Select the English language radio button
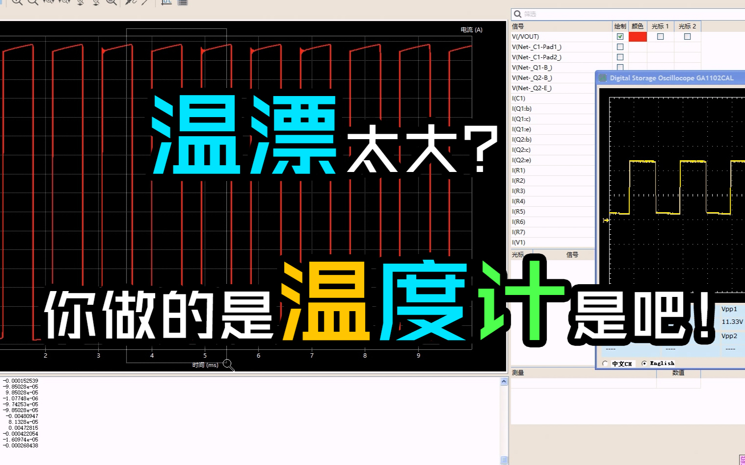 [644, 364]
